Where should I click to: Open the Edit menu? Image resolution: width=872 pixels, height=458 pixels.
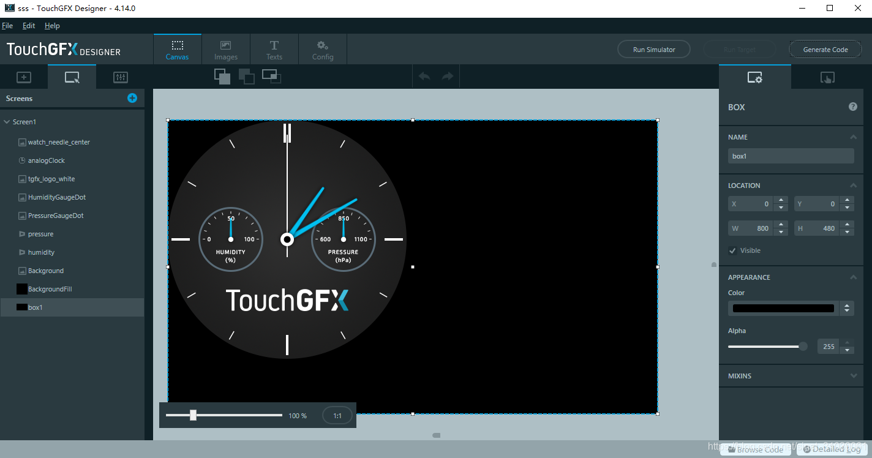(29, 26)
